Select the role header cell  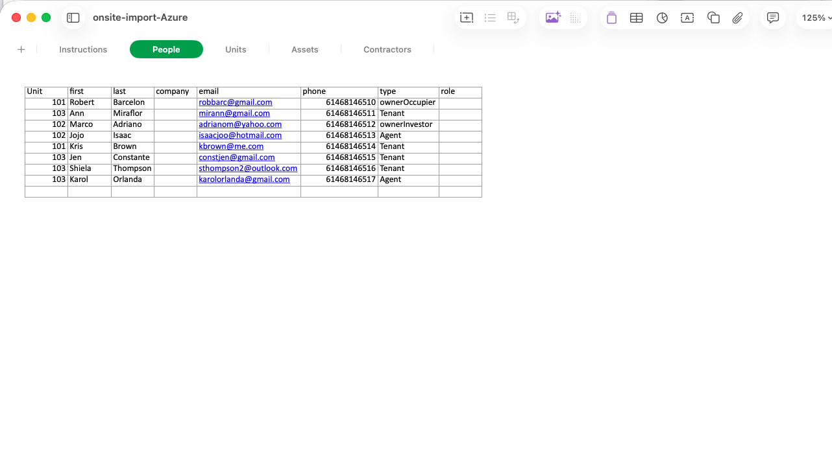tap(460, 92)
